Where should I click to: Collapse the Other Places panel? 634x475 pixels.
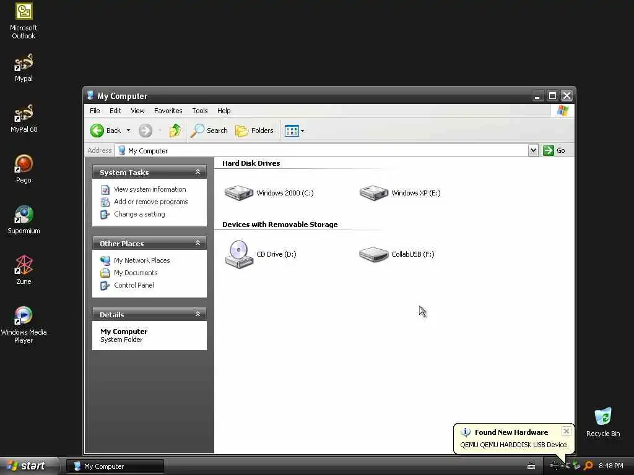pyautogui.click(x=198, y=243)
